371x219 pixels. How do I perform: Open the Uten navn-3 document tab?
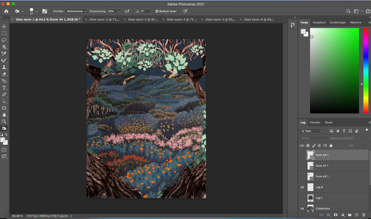(x=143, y=20)
